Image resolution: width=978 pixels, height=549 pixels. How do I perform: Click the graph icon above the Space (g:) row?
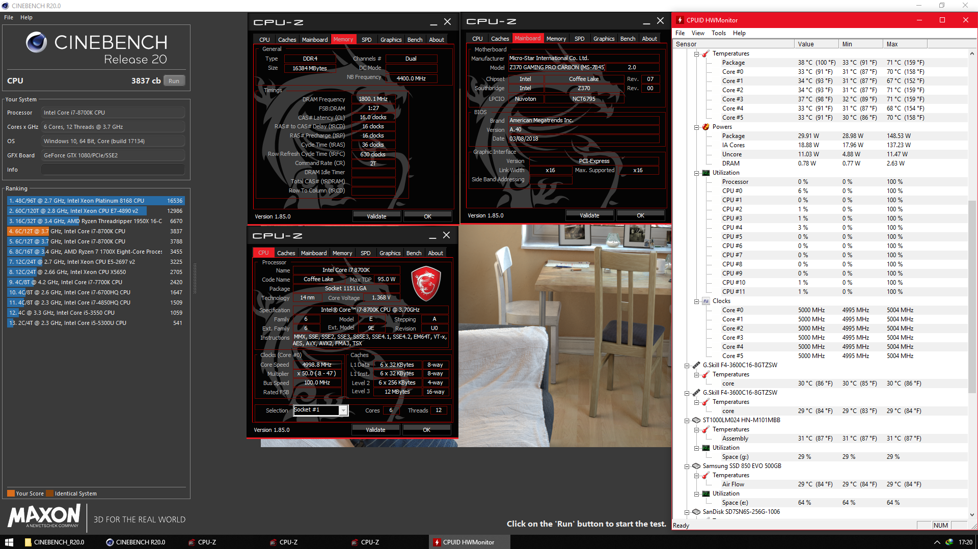click(x=706, y=448)
